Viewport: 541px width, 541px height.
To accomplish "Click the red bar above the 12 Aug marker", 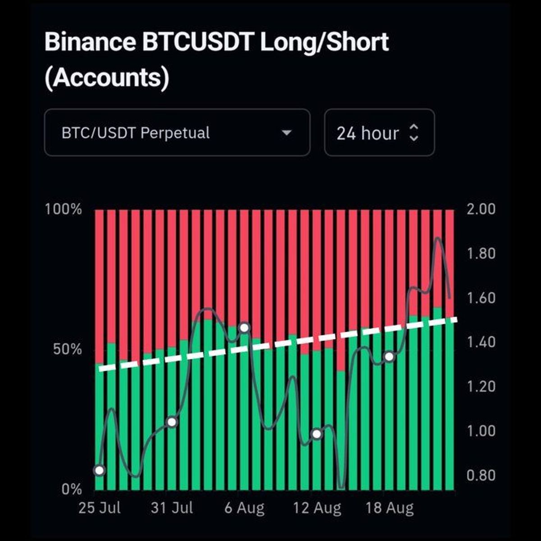I will [x=317, y=280].
